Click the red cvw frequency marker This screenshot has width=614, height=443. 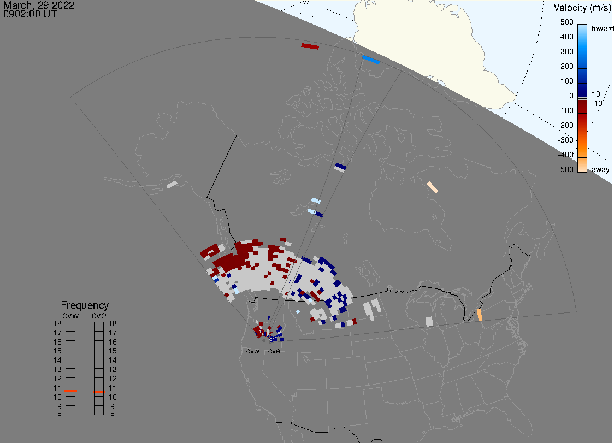pyautogui.click(x=70, y=391)
